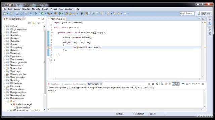The height and width of the screenshot is (120, 215).
Task: Open the Source menu
Action: tap(17, 9)
